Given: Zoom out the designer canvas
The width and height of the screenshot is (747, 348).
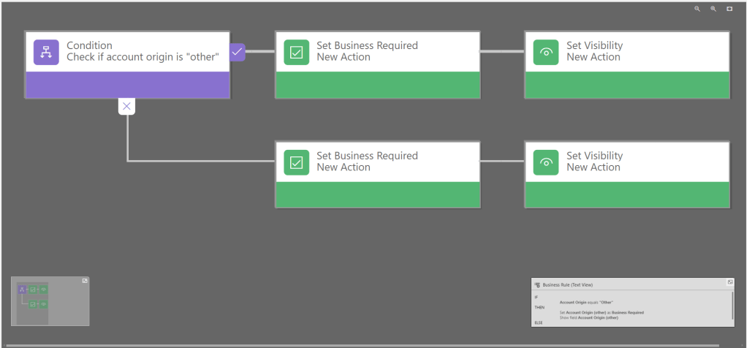Looking at the screenshot, I should [697, 9].
